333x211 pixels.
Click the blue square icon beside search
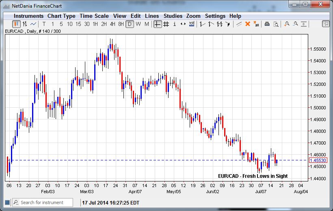point(7,202)
